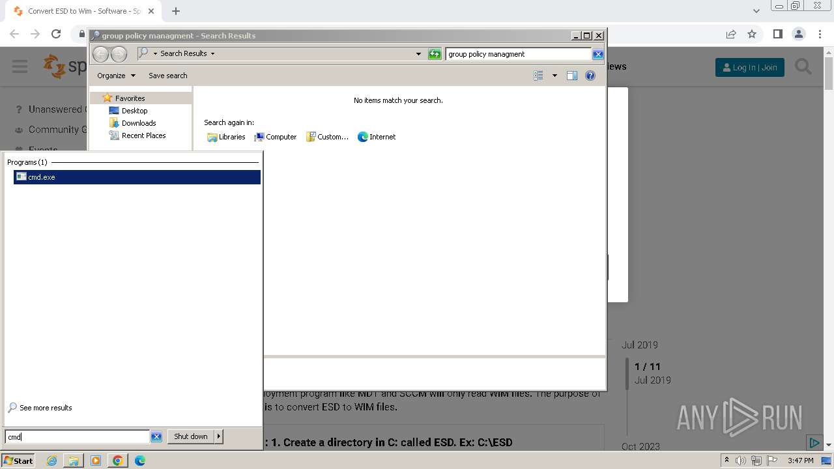This screenshot has width=834, height=469.
Task: Select Desktop in Favorites
Action: [x=134, y=111]
